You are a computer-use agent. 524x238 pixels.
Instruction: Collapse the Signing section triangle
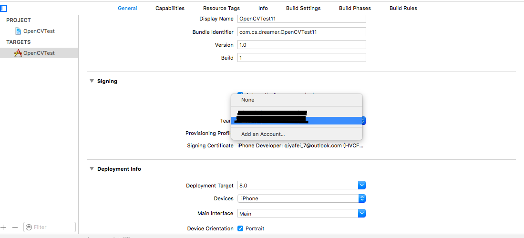[92, 81]
